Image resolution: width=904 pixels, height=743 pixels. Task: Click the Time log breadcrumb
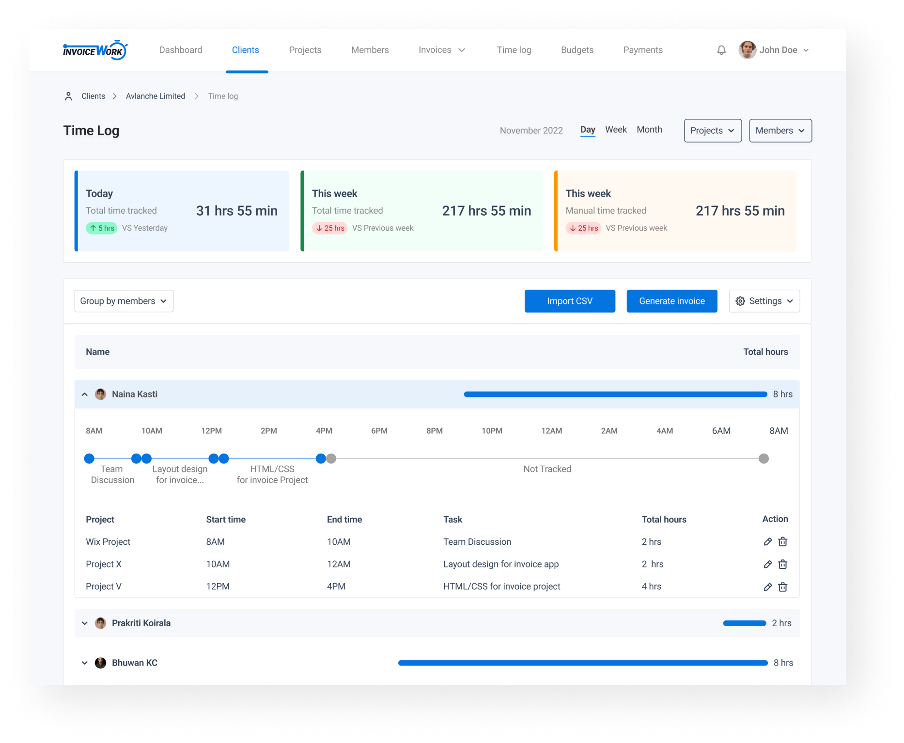[x=223, y=96]
